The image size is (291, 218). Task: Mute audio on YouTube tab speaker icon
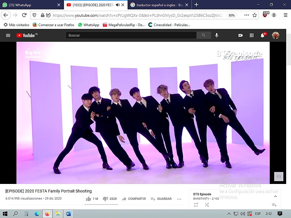tap(118, 5)
